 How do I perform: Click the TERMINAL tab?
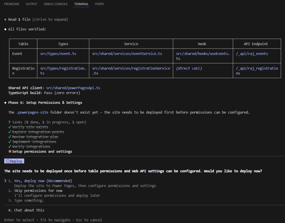(x=81, y=4)
